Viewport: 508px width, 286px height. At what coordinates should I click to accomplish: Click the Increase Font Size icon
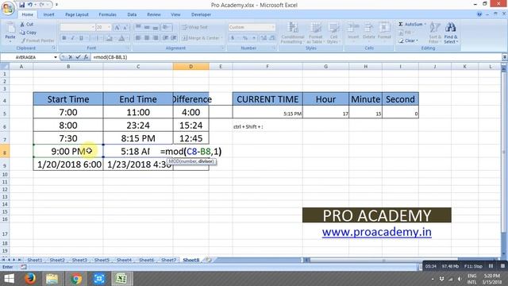pos(117,27)
